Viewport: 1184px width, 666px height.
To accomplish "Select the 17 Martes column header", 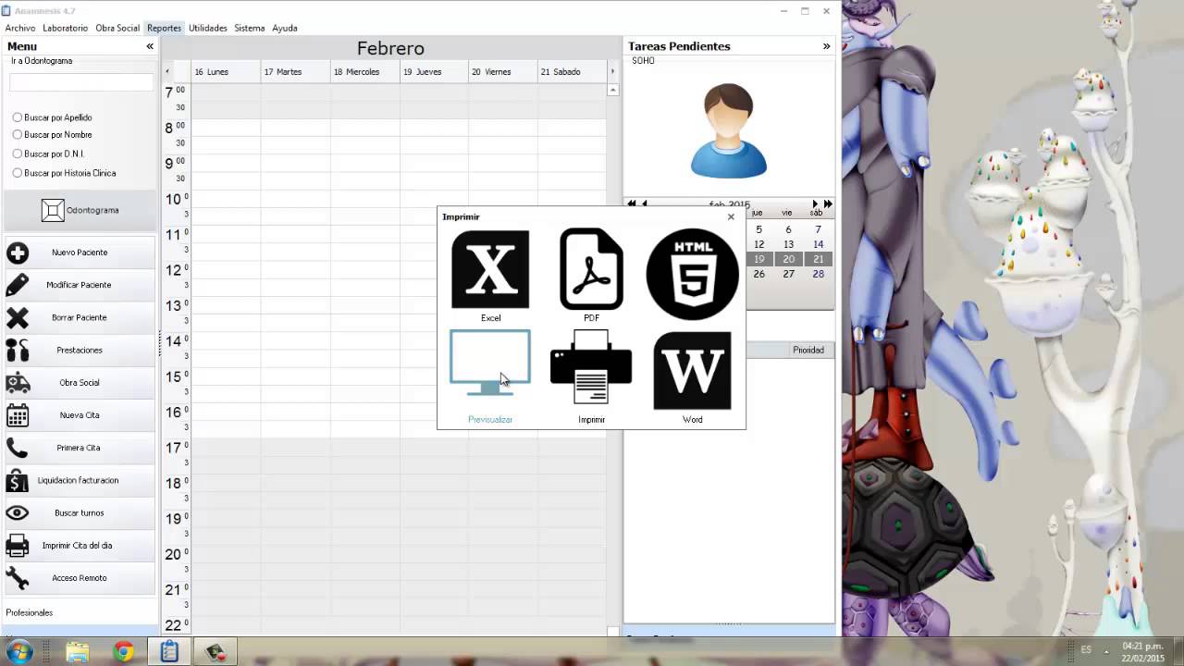I will (296, 71).
